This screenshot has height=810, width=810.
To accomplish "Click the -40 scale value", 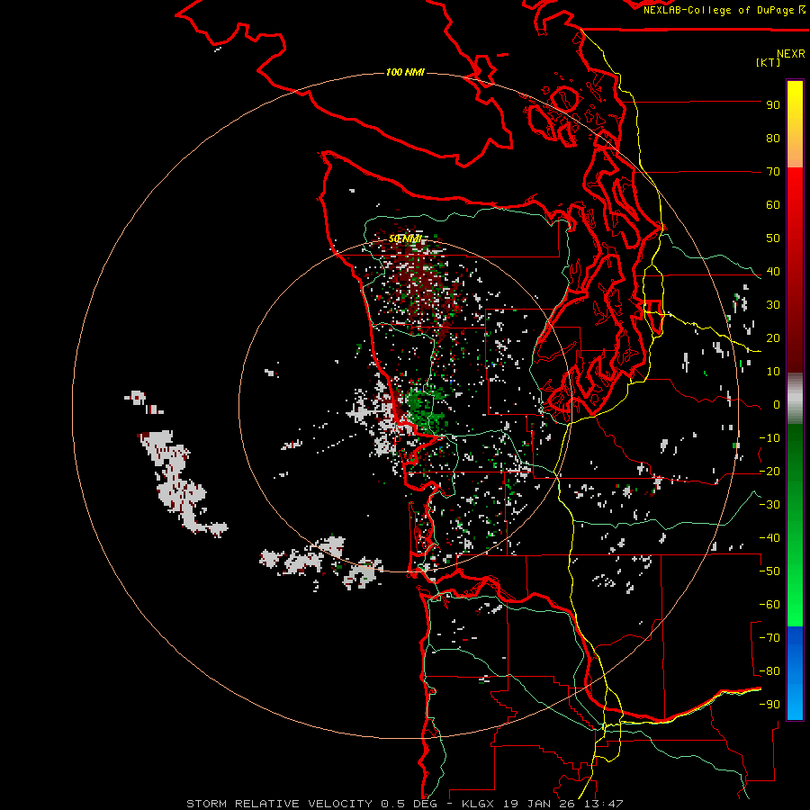I will pos(769,538).
